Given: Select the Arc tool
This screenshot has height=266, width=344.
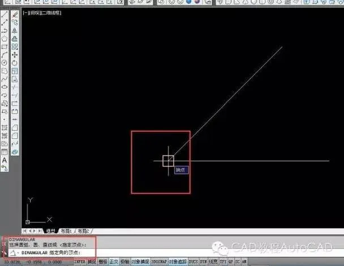Looking at the screenshot, I should (x=5, y=55).
